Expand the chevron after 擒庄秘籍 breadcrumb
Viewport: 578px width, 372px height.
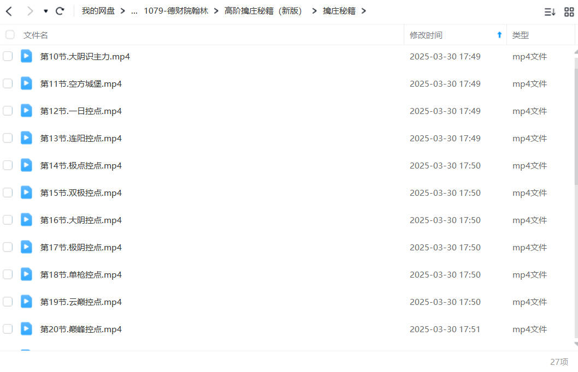click(x=363, y=11)
